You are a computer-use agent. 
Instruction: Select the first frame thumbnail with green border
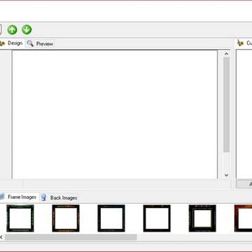point(20,218)
